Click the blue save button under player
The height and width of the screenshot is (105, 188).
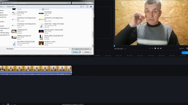[185, 52]
